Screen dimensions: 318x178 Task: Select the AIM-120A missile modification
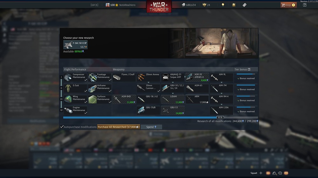click(x=221, y=111)
